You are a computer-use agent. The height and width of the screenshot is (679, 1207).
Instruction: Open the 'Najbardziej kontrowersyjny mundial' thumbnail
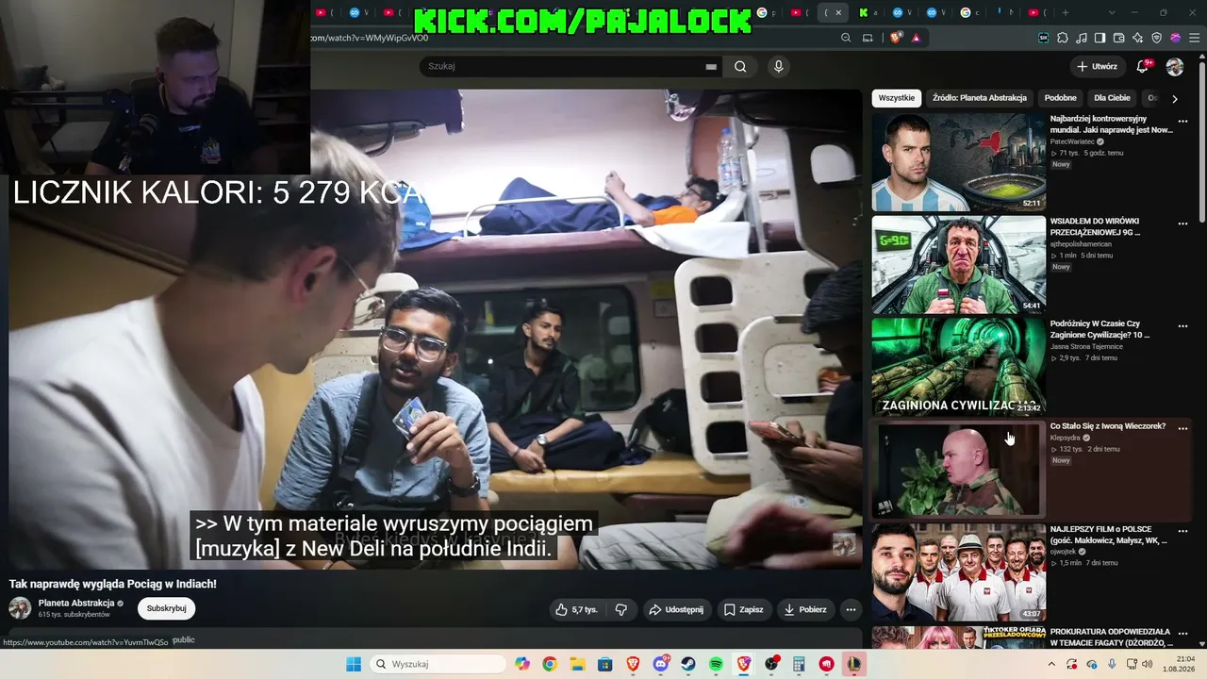tap(958, 162)
